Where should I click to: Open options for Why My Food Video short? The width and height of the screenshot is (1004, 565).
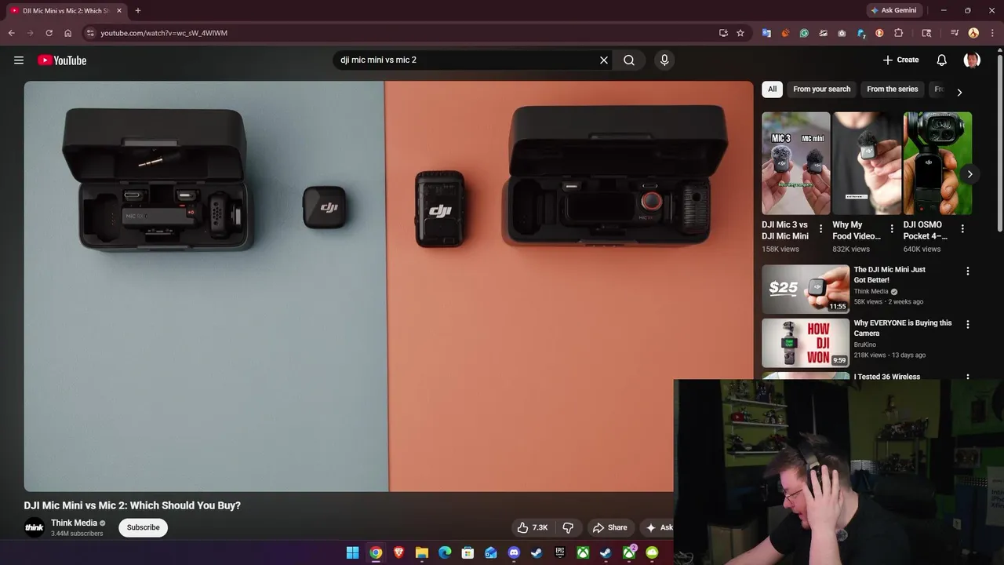pyautogui.click(x=892, y=228)
